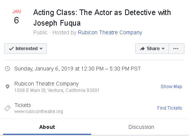This screenshot has width=189, height=136.
Task: Toggle the Interested status button
Action: (x=25, y=49)
